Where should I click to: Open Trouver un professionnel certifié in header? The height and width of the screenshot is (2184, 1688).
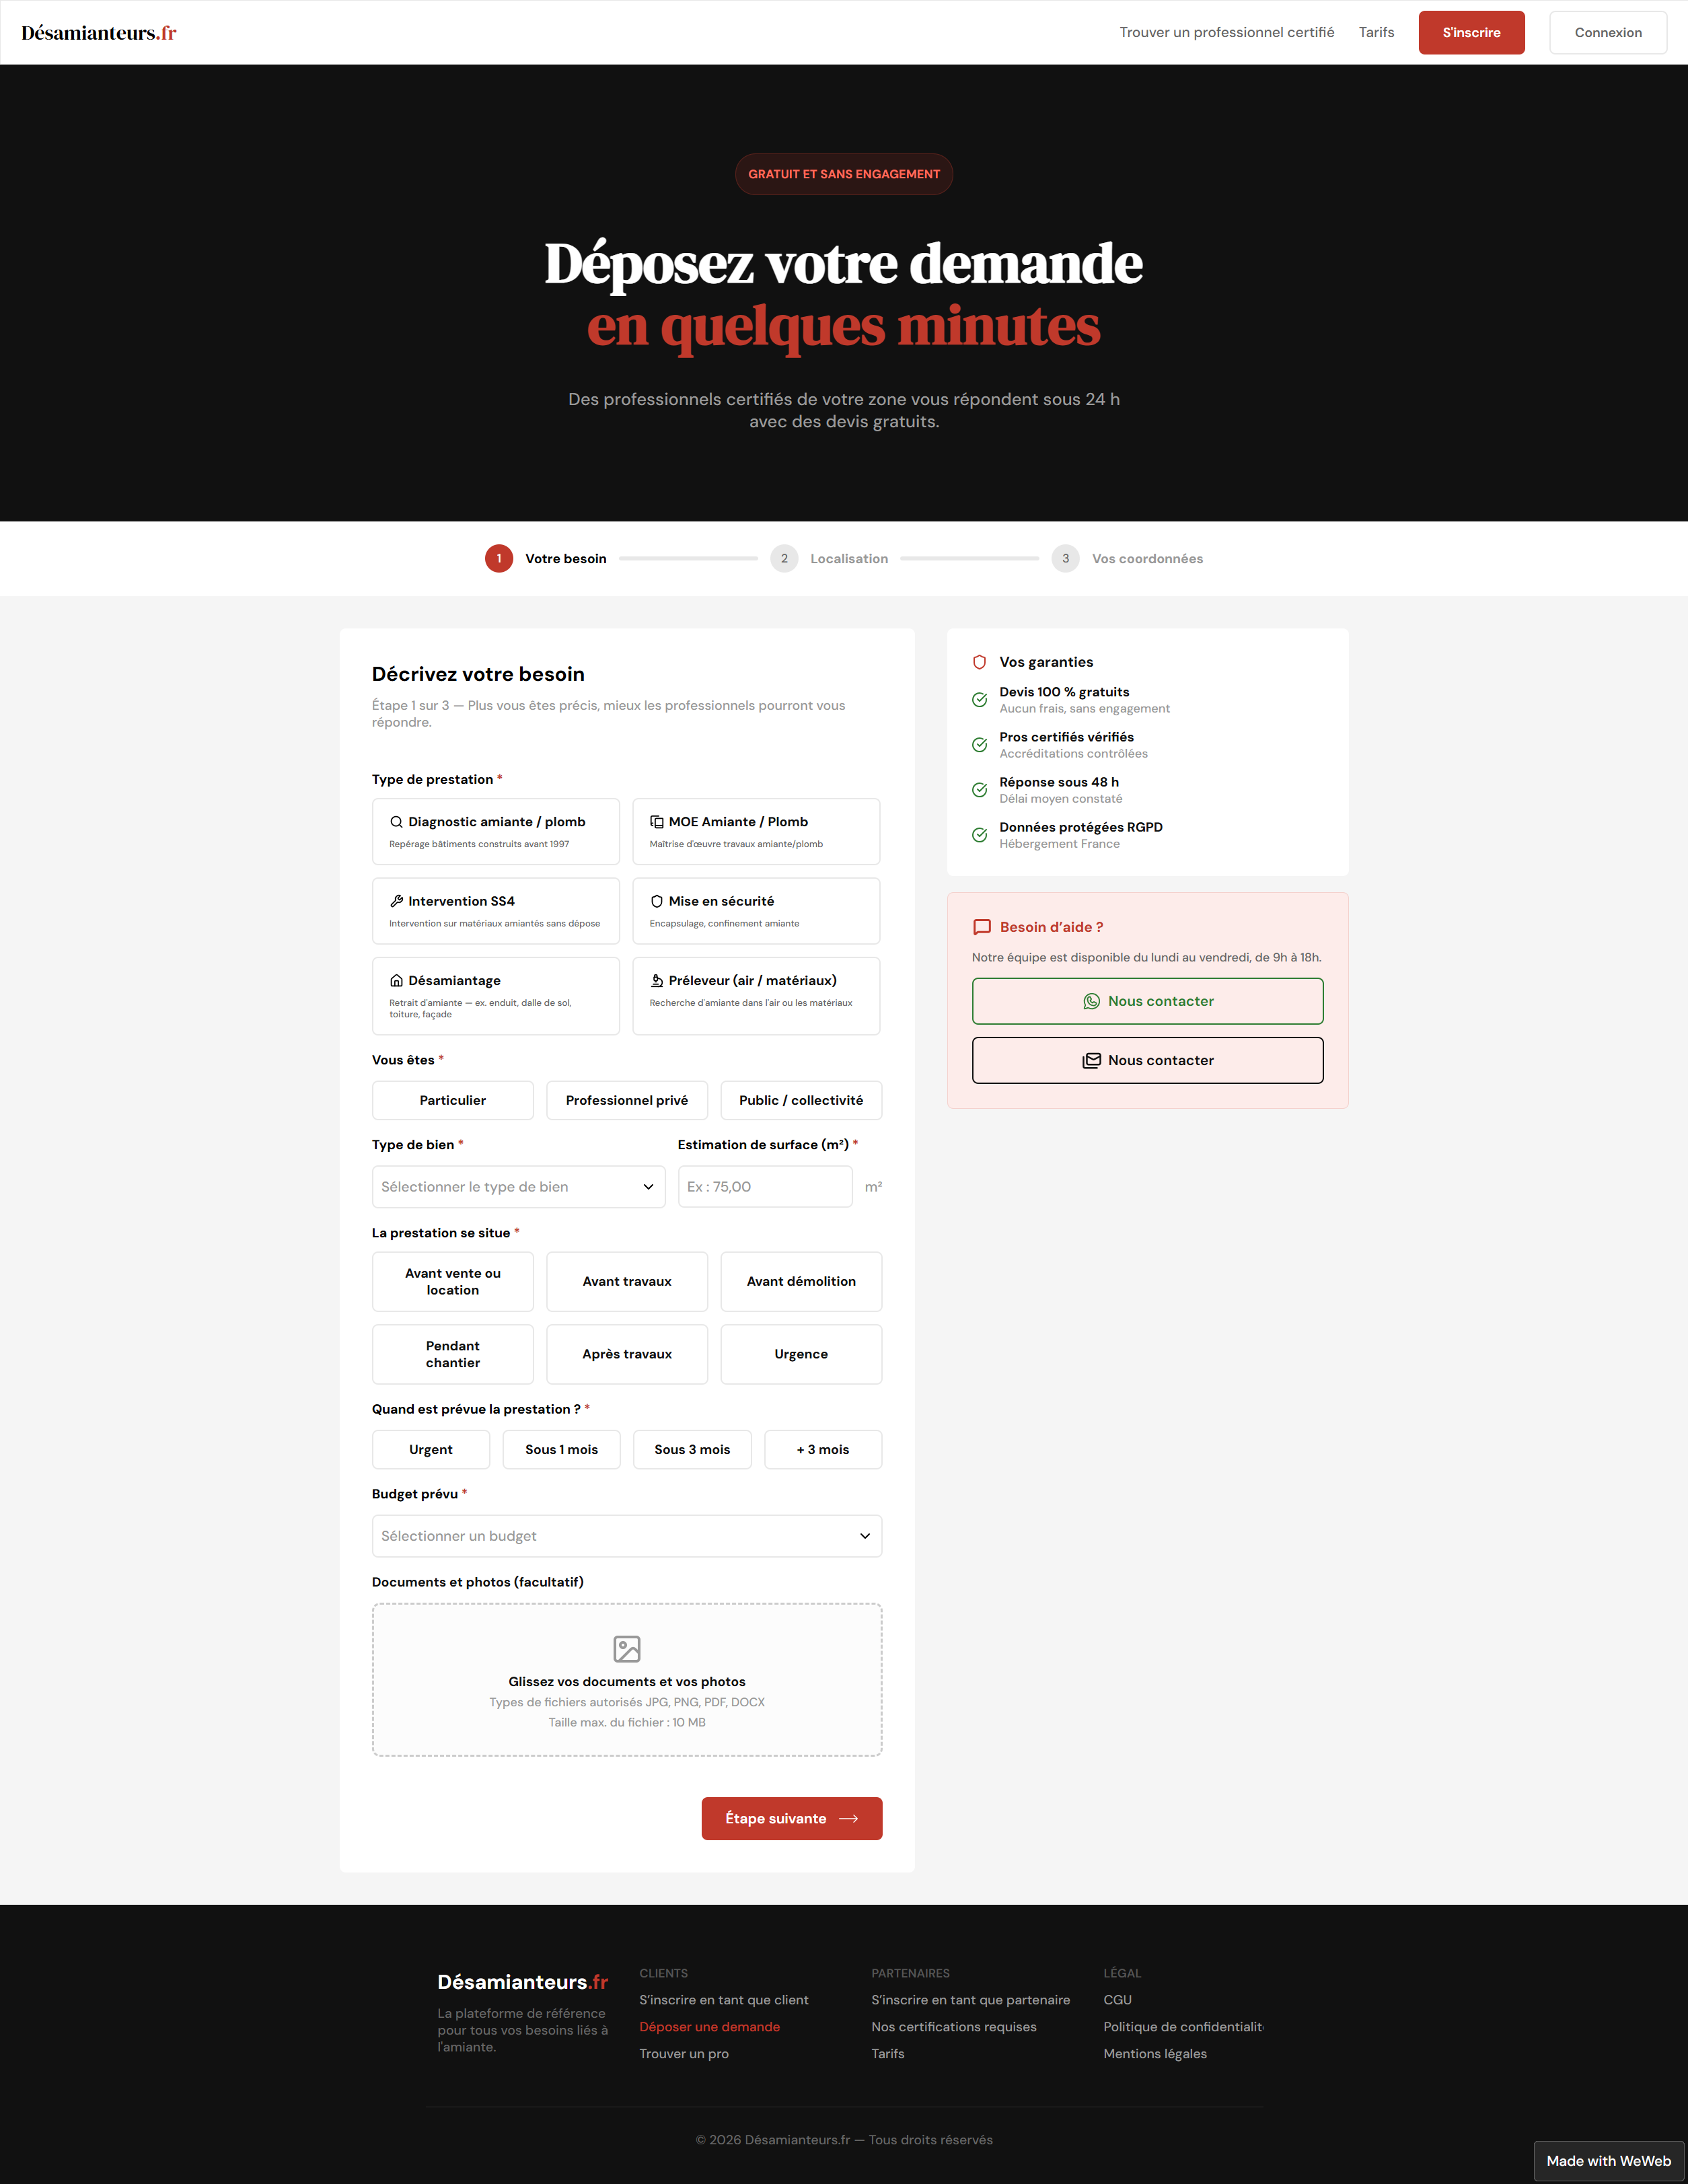coord(1227,32)
